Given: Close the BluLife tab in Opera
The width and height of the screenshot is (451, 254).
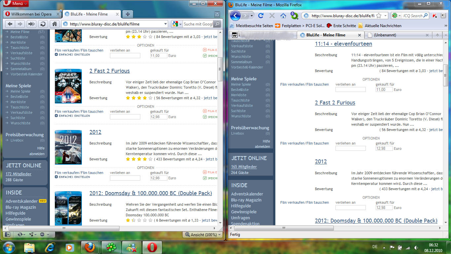Looking at the screenshot, I should [117, 14].
